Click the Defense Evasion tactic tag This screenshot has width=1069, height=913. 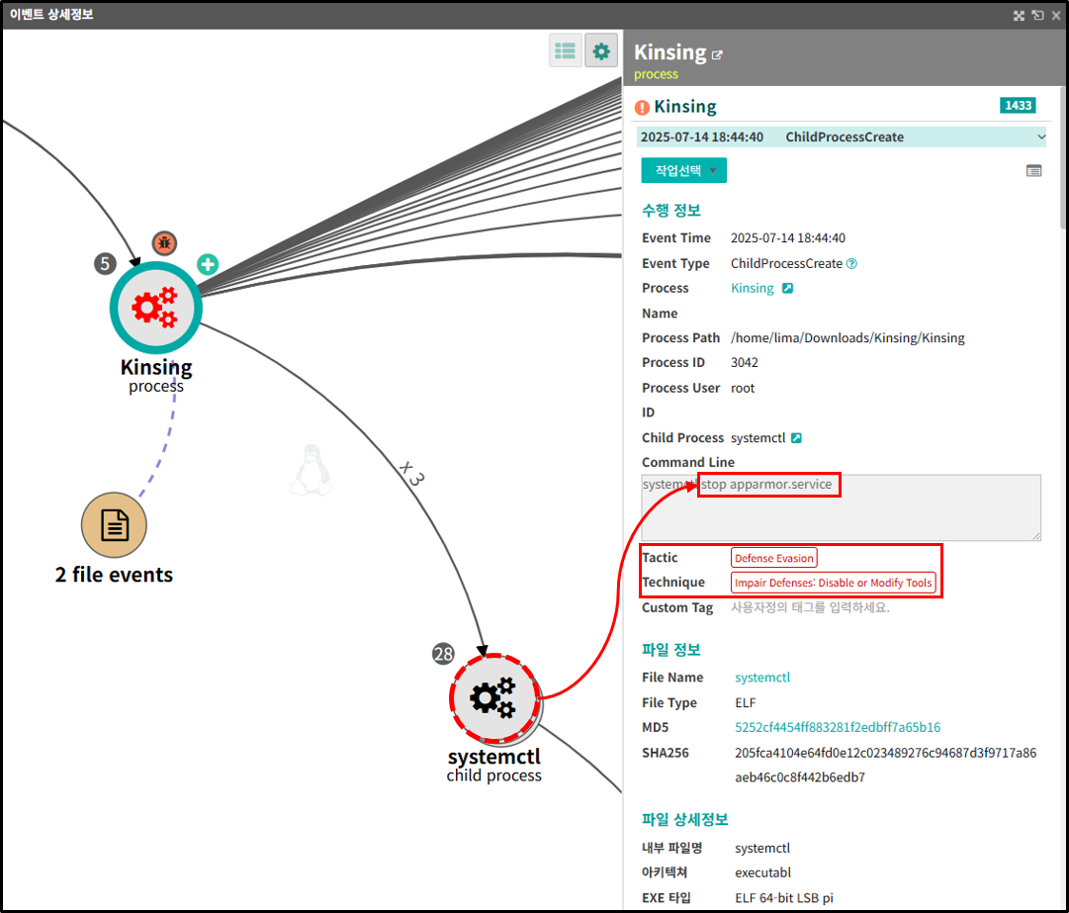point(773,558)
